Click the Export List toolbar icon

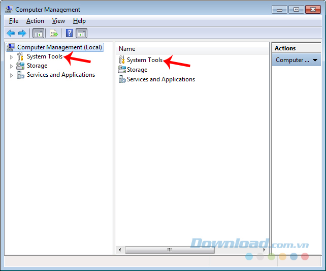pyautogui.click(x=54, y=33)
